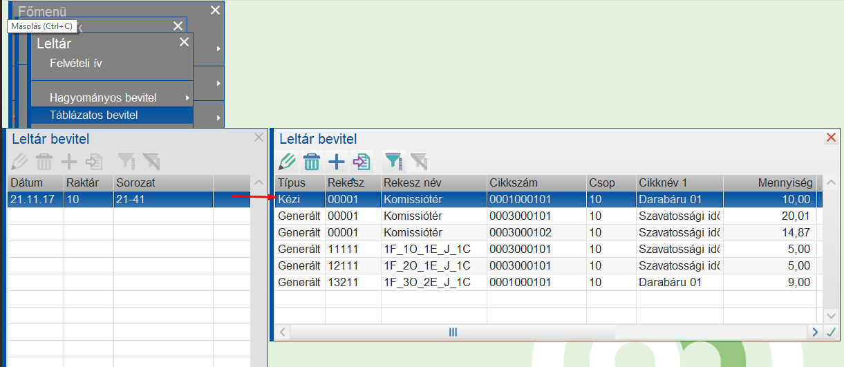Click the Rekesz név column header
The height and width of the screenshot is (367, 844).
click(434, 182)
